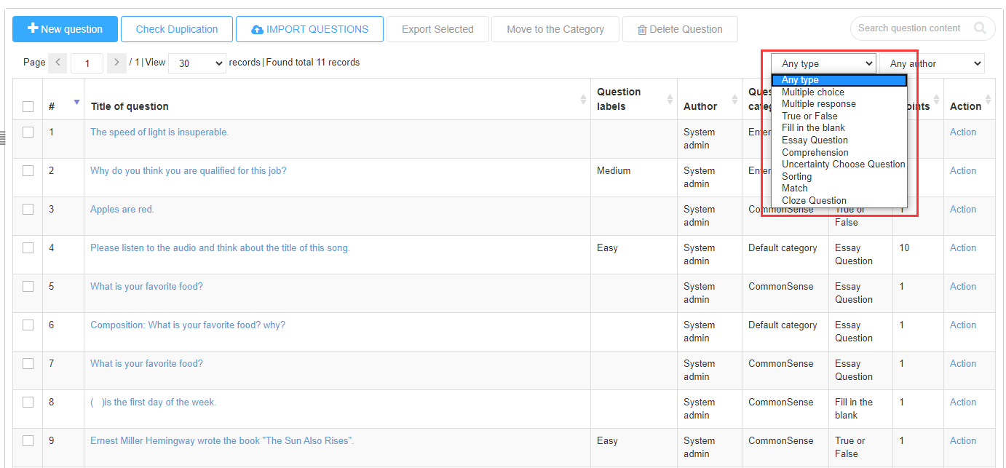Viewport: 1006px width, 468px height.
Task: Open 'Why do you think you are qualified' question
Action: click(189, 171)
